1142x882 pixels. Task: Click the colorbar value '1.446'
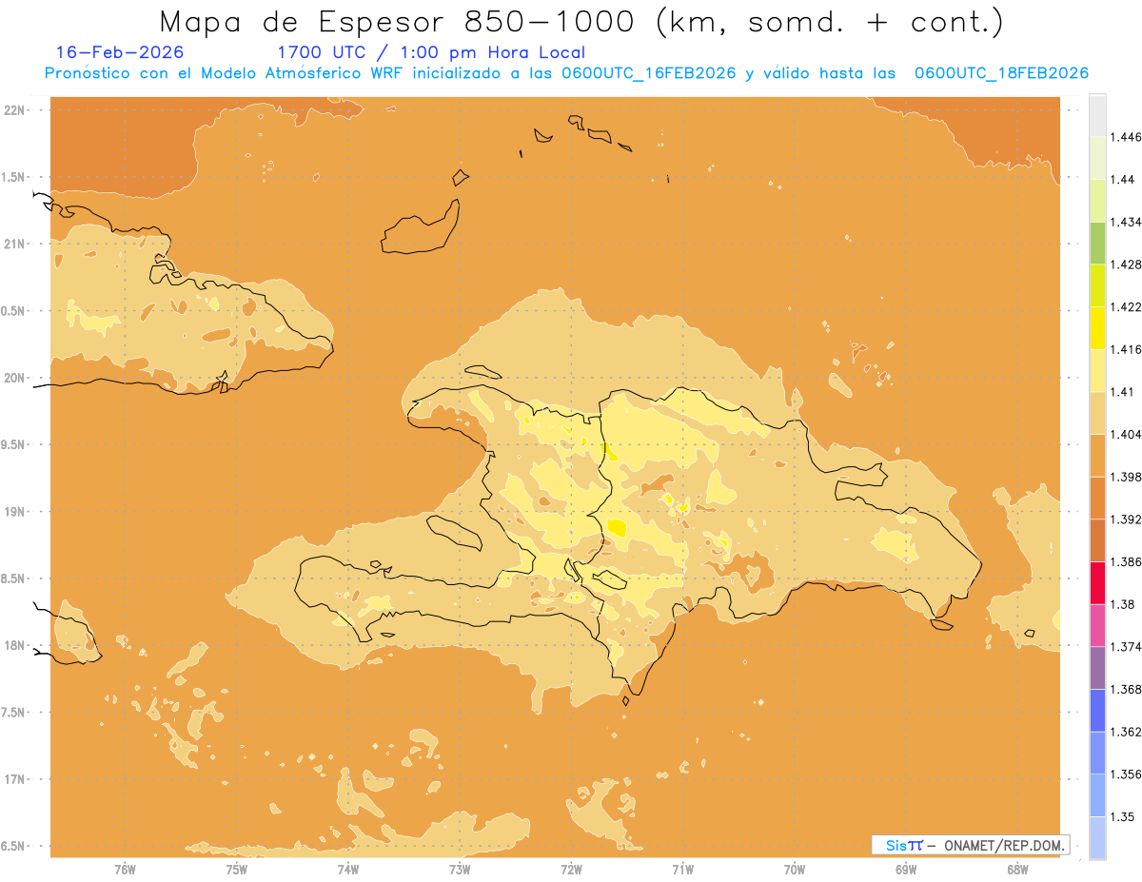pos(1128,137)
